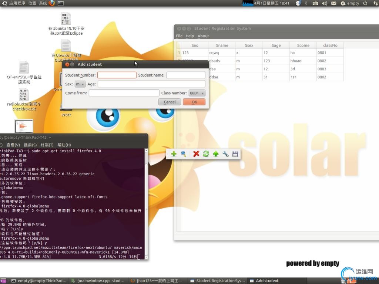Select the QT+MYSQL=学生注册系统 desktop file
Screen dimensions: 379x284
coord(24,72)
